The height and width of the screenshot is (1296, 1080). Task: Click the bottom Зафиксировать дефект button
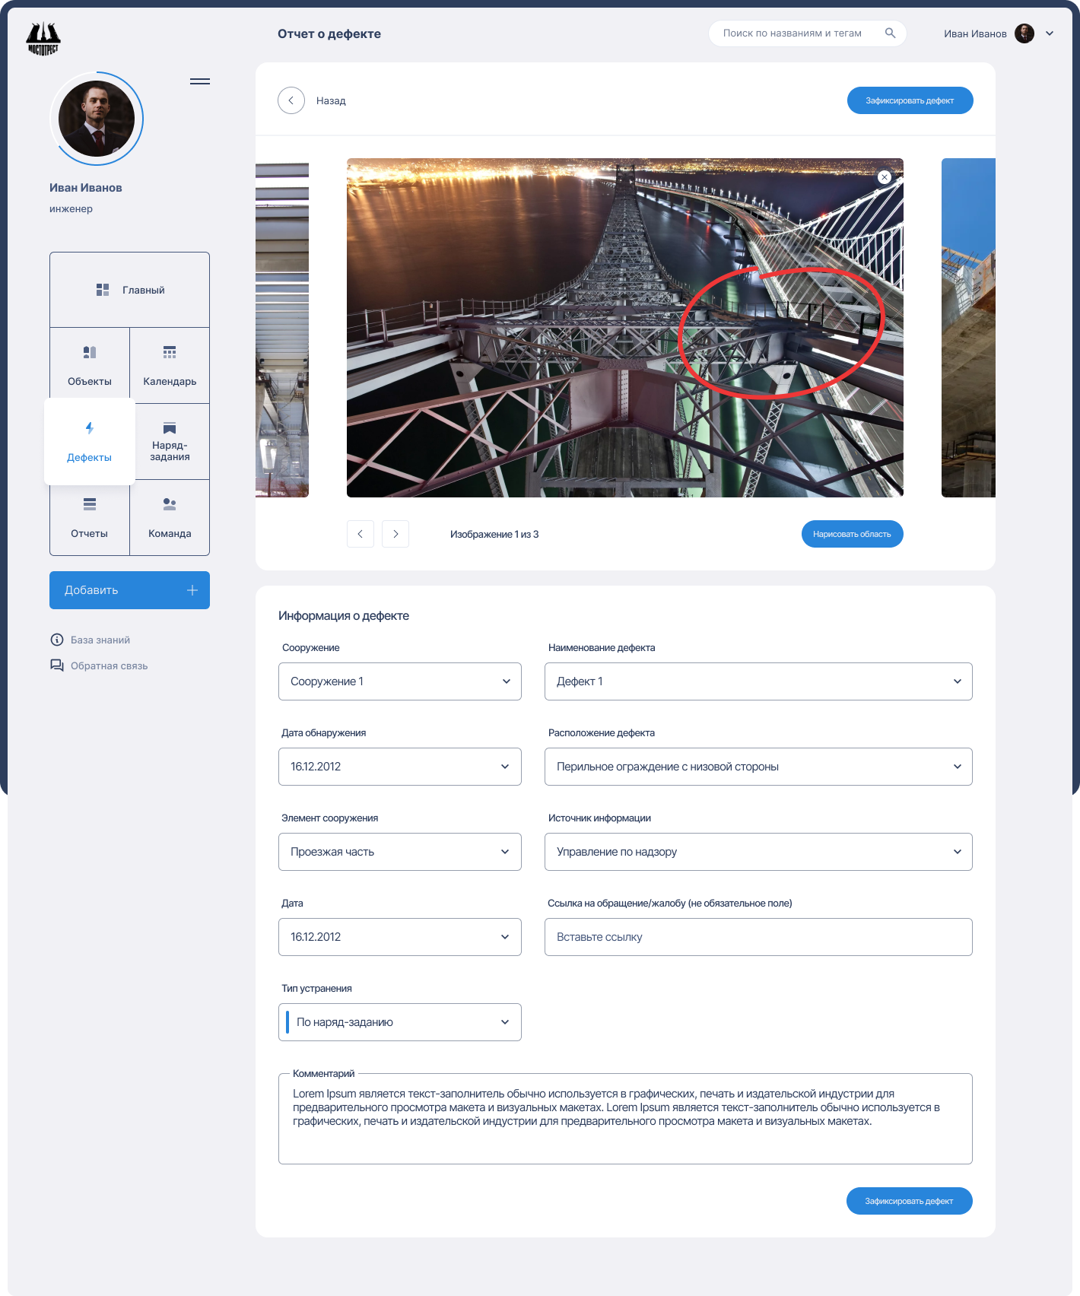coord(910,1201)
